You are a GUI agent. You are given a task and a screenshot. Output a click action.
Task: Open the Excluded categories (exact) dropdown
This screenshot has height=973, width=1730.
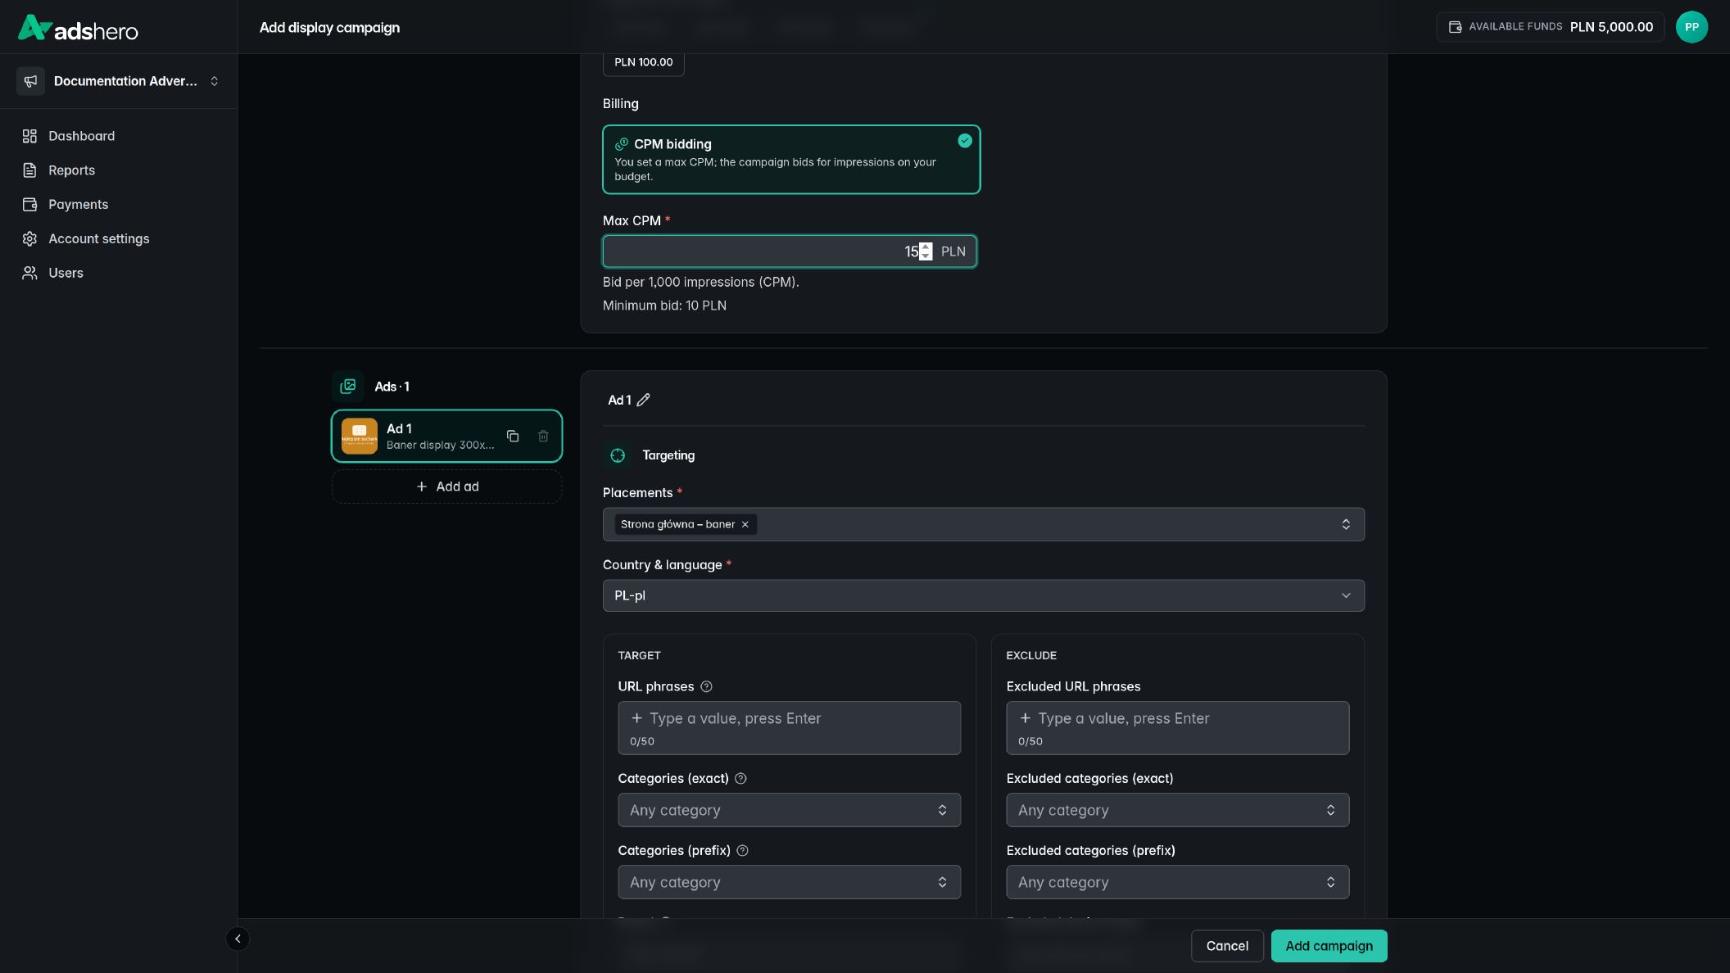[1177, 810]
